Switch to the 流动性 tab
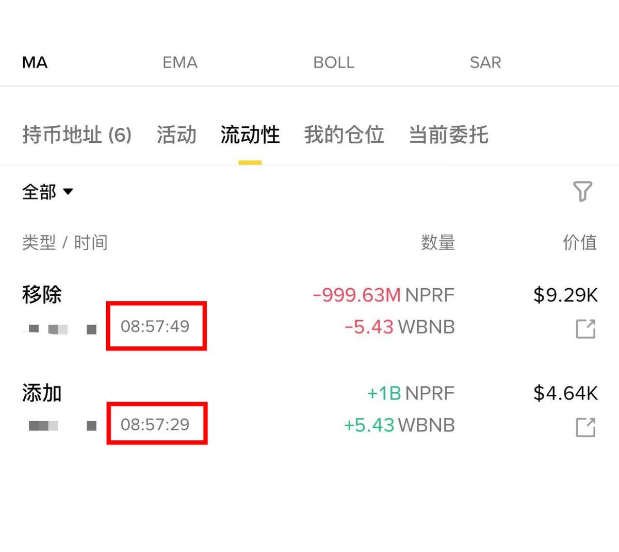The image size is (619, 552). click(x=250, y=135)
